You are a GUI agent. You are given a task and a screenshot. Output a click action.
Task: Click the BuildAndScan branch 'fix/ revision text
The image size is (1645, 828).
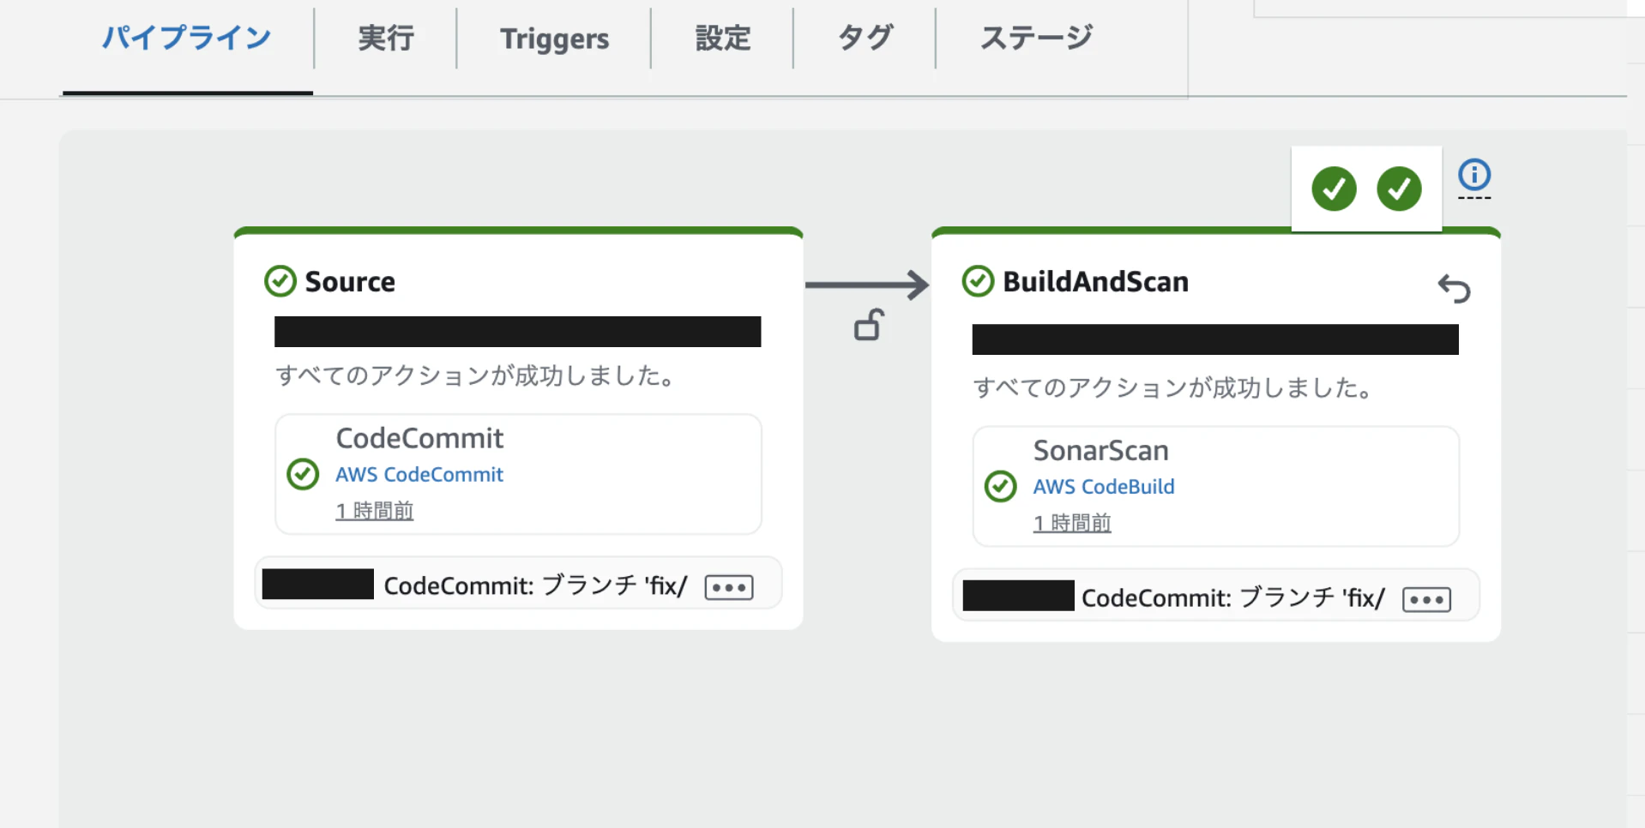pos(1233,597)
